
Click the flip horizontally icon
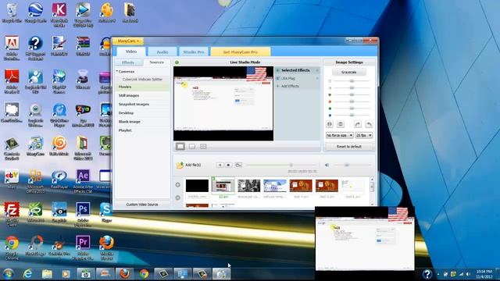click(x=330, y=124)
